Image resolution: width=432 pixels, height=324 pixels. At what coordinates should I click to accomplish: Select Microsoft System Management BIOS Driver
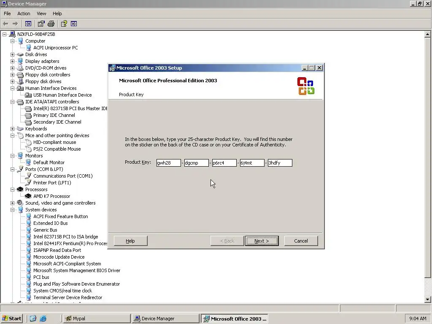click(77, 270)
